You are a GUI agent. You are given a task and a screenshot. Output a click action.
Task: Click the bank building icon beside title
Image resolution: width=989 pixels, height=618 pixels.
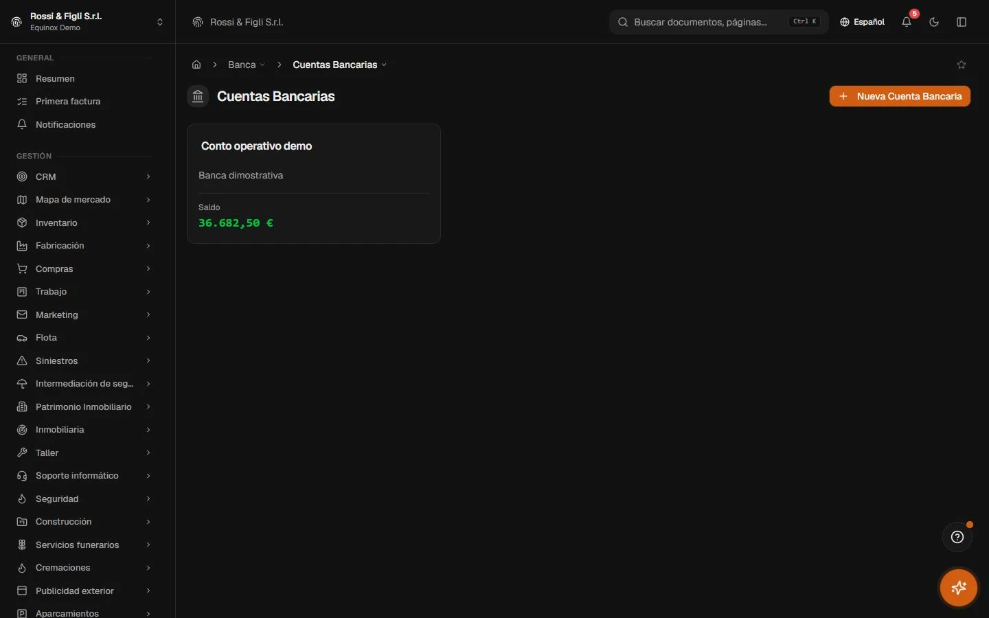[198, 96]
